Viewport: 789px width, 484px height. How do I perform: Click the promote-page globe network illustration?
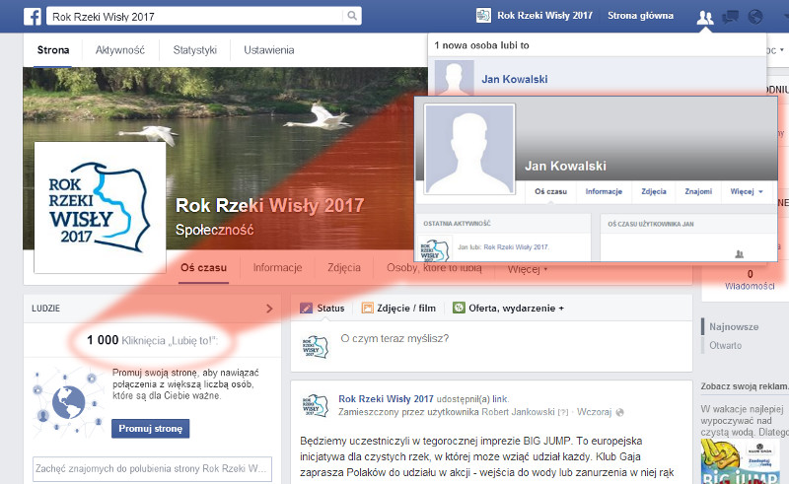point(68,403)
